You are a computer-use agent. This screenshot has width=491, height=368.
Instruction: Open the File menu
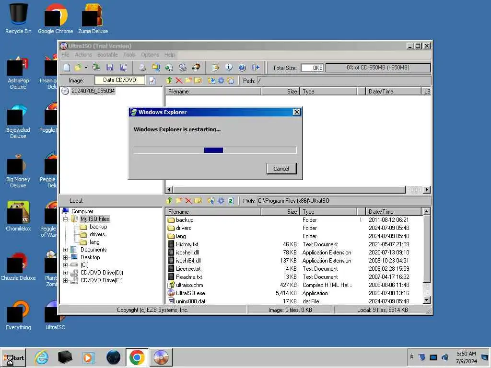(65, 55)
